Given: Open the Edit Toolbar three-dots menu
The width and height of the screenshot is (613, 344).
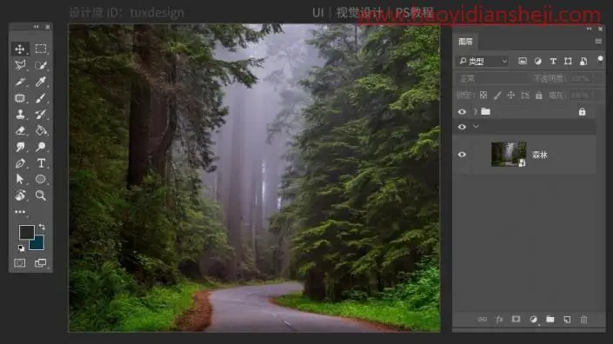Looking at the screenshot, I should 20,212.
